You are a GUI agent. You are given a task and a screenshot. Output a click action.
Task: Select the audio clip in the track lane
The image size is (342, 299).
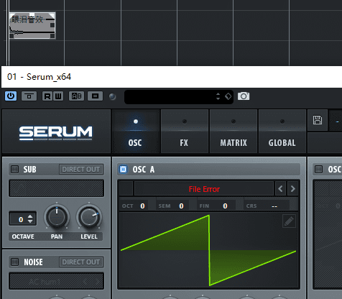[32, 26]
